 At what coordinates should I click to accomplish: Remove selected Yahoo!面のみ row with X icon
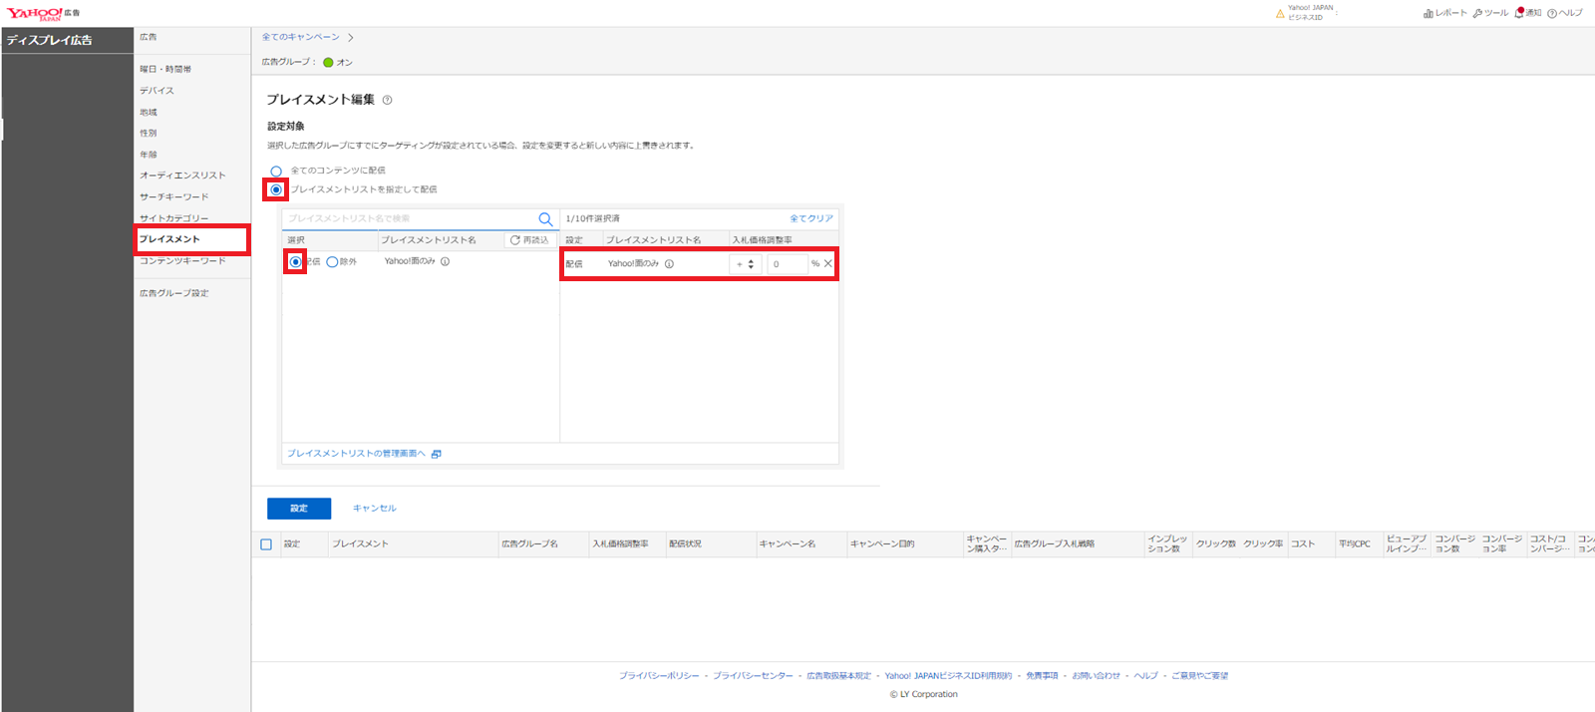[828, 264]
